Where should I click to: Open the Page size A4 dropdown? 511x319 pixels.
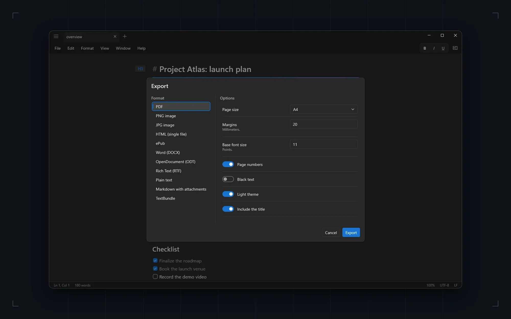(324, 109)
